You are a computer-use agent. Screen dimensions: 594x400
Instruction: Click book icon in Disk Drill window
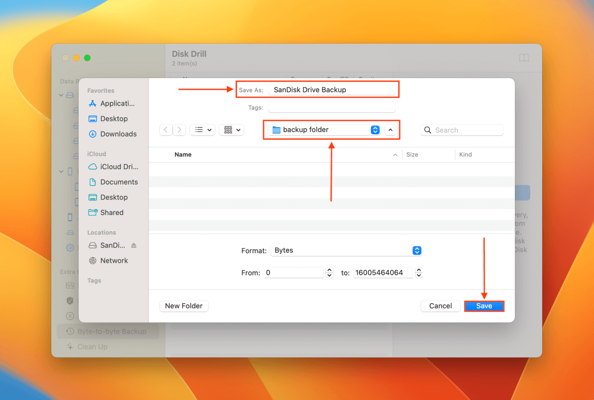click(524, 58)
